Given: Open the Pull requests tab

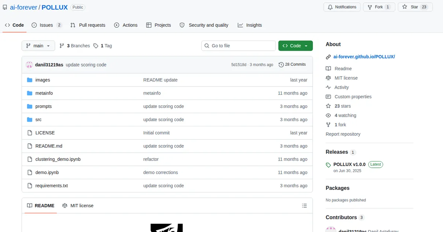Looking at the screenshot, I should pos(88,25).
